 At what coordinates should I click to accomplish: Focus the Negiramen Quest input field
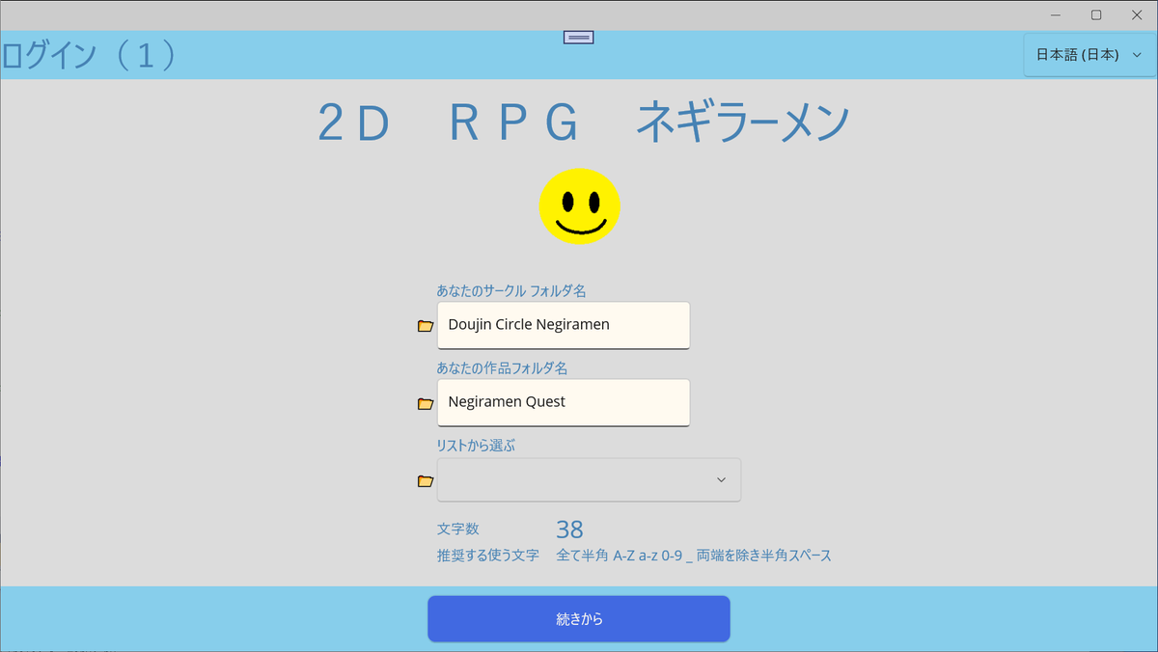click(564, 402)
